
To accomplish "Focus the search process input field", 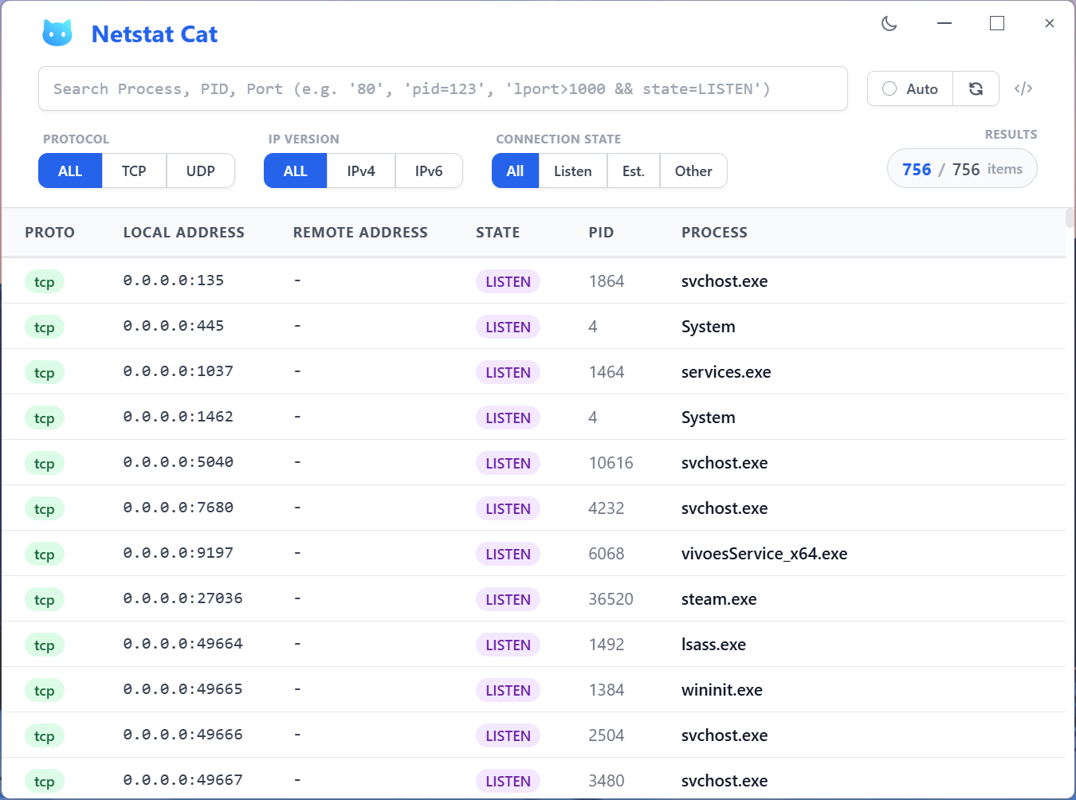I will click(442, 88).
